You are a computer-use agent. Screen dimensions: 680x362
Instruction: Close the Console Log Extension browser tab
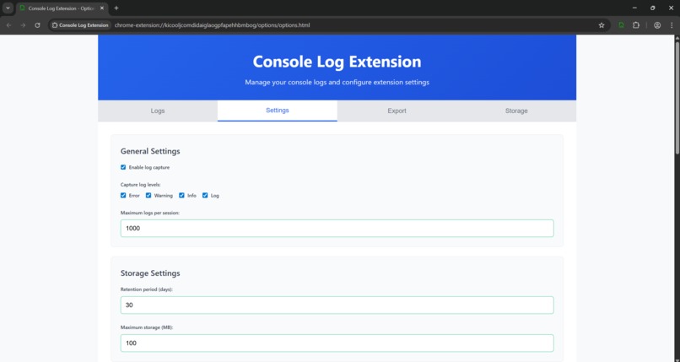[x=102, y=8]
